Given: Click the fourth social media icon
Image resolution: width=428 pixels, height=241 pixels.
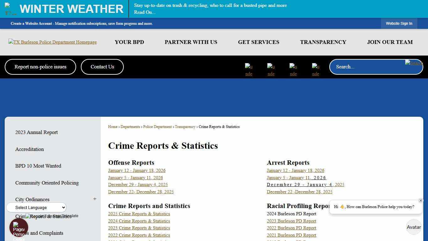Looking at the screenshot, I should click(315, 69).
